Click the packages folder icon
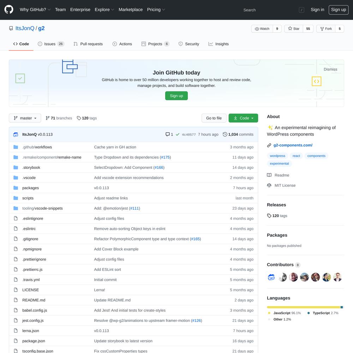 16,188
